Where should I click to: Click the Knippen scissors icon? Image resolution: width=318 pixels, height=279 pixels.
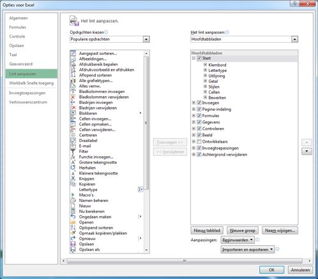click(x=73, y=178)
